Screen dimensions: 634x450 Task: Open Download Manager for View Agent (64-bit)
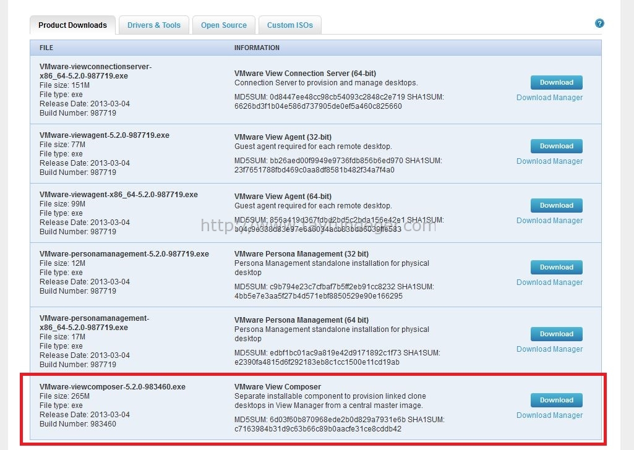pyautogui.click(x=549, y=221)
